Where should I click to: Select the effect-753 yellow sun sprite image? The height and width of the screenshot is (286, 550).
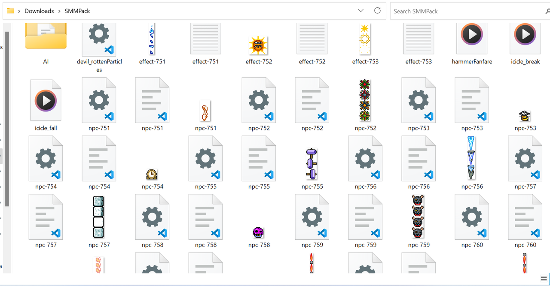pos(365,39)
